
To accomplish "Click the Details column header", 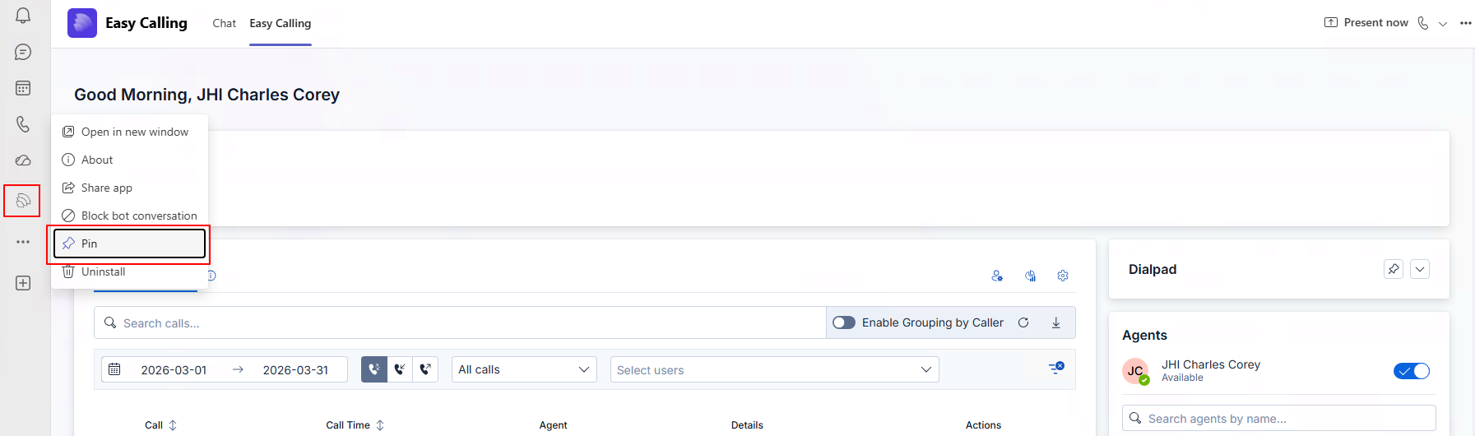I will 747,425.
